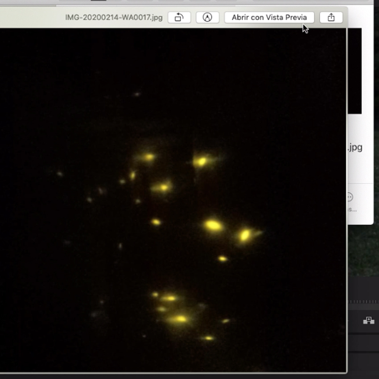Viewport: 379px width, 379px height.
Task: Select the black thumbnail in the Finder preview pane
Action: pyautogui.click(x=355, y=71)
